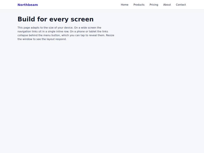
Task: Click the paragraph line starting "navigation links sit"
Action: coord(63,31)
